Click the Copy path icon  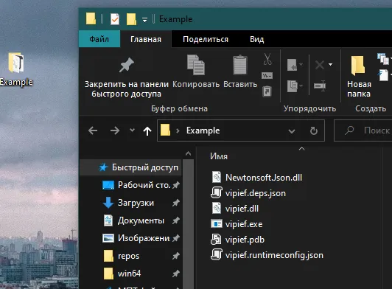tap(267, 75)
